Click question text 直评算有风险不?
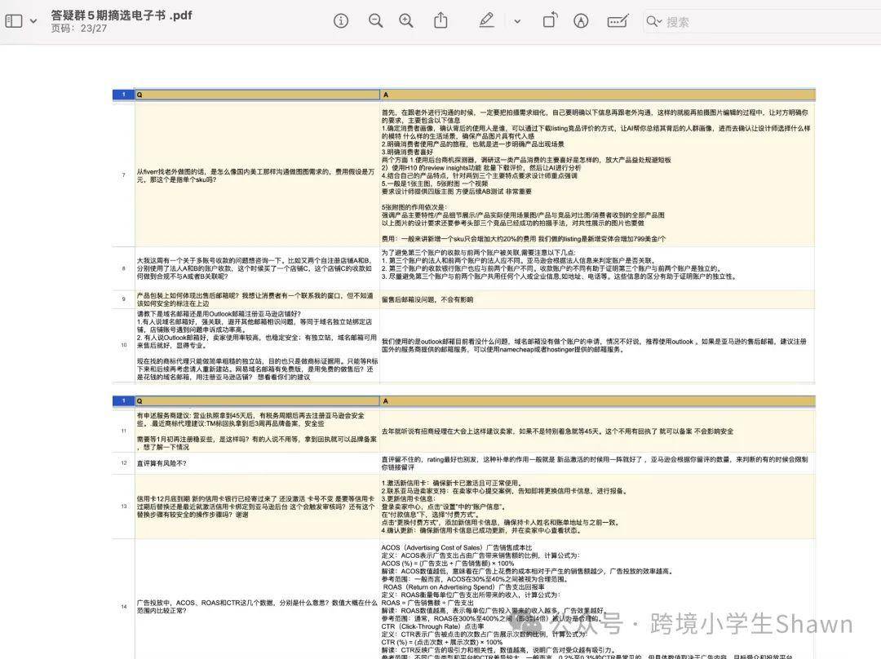Screen dimensions: 881x659 pos(162,463)
